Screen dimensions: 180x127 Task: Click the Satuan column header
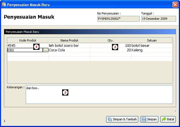pyautogui.click(x=152, y=40)
